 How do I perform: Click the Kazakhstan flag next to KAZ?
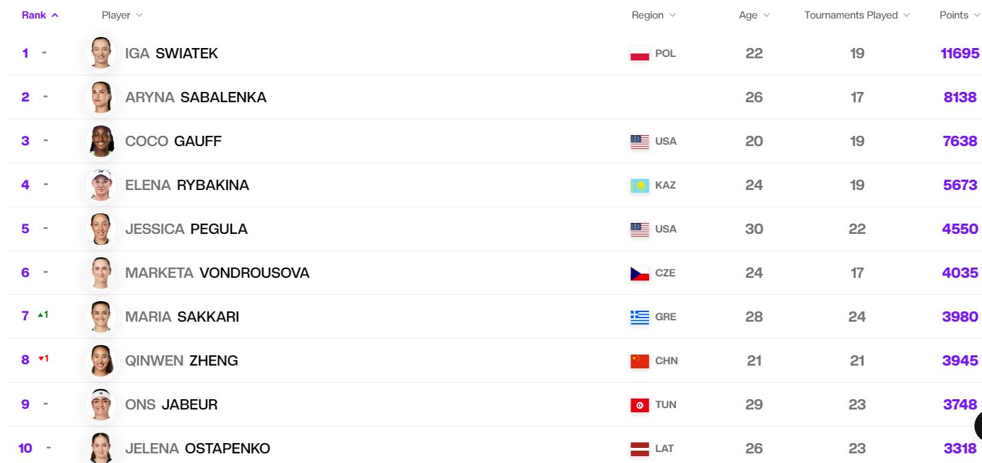click(640, 185)
